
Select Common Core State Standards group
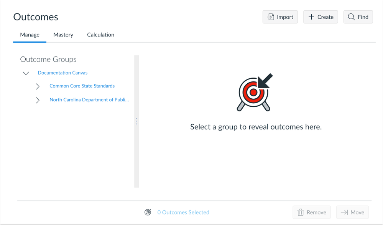pos(82,86)
